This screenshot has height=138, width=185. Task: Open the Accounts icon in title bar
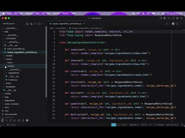coord(177,18)
